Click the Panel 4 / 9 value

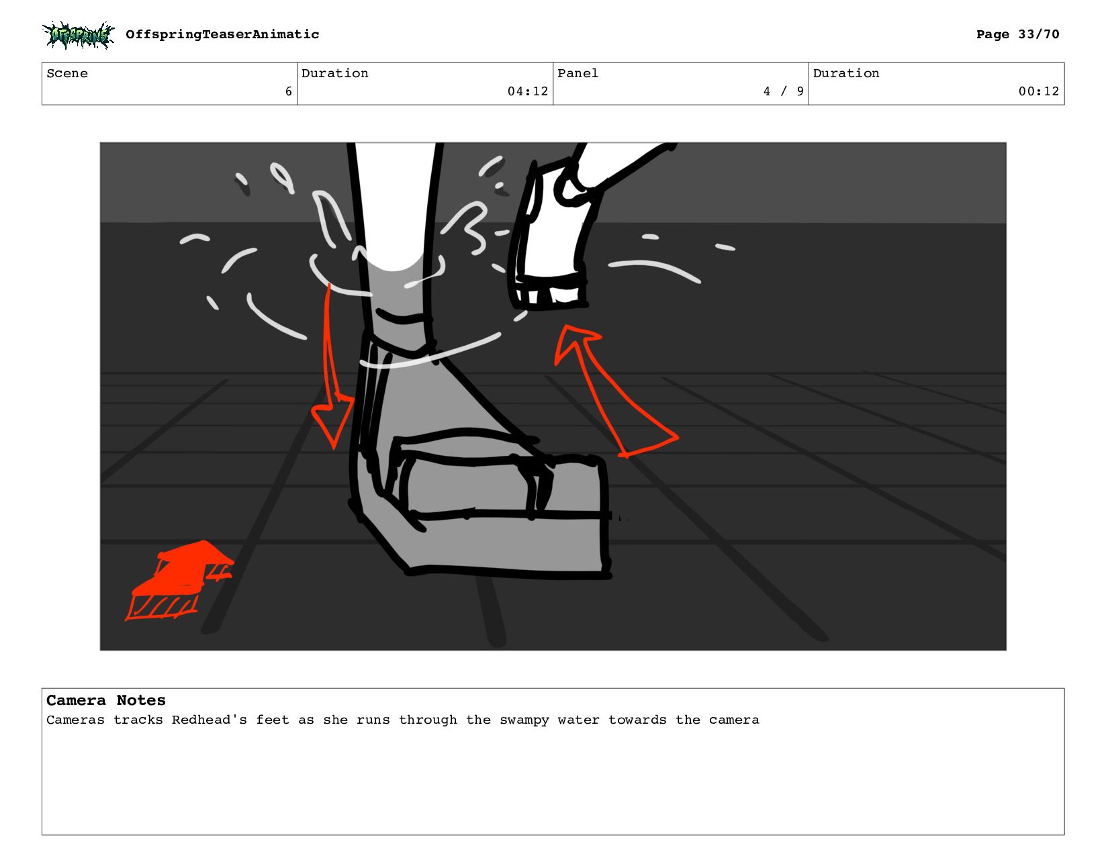tap(783, 91)
